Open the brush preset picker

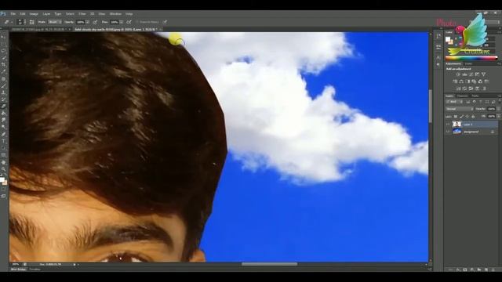[x=21, y=22]
